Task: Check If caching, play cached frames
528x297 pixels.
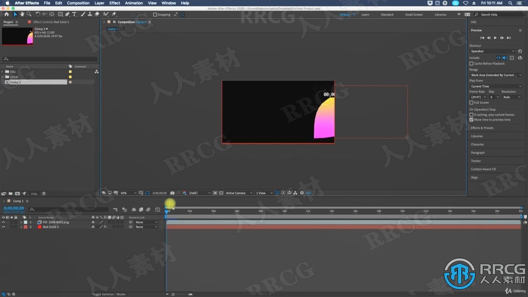Action: (471, 115)
